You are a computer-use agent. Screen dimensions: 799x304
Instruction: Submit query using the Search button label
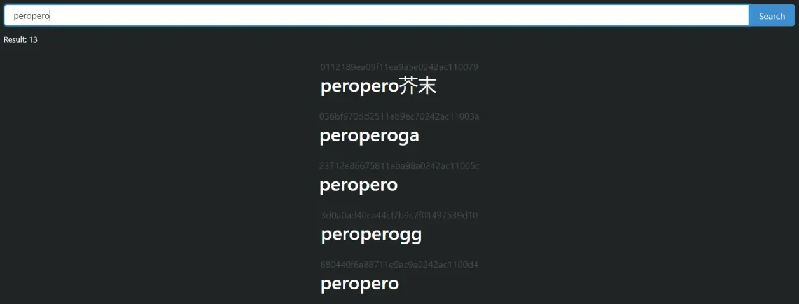(x=772, y=17)
